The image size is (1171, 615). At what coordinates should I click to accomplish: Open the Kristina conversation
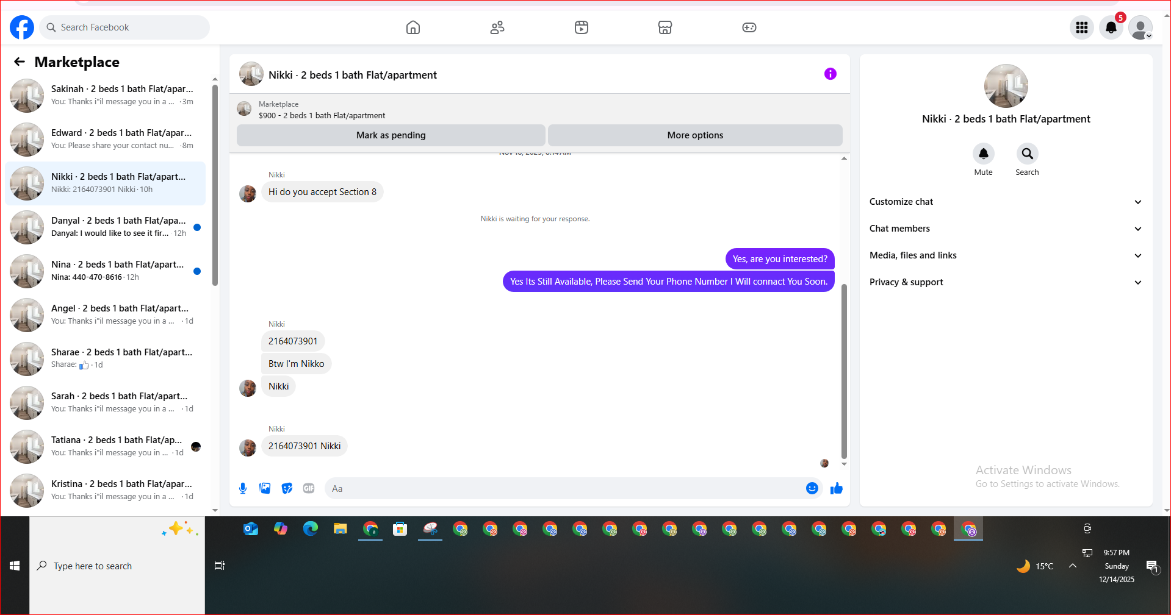point(106,490)
